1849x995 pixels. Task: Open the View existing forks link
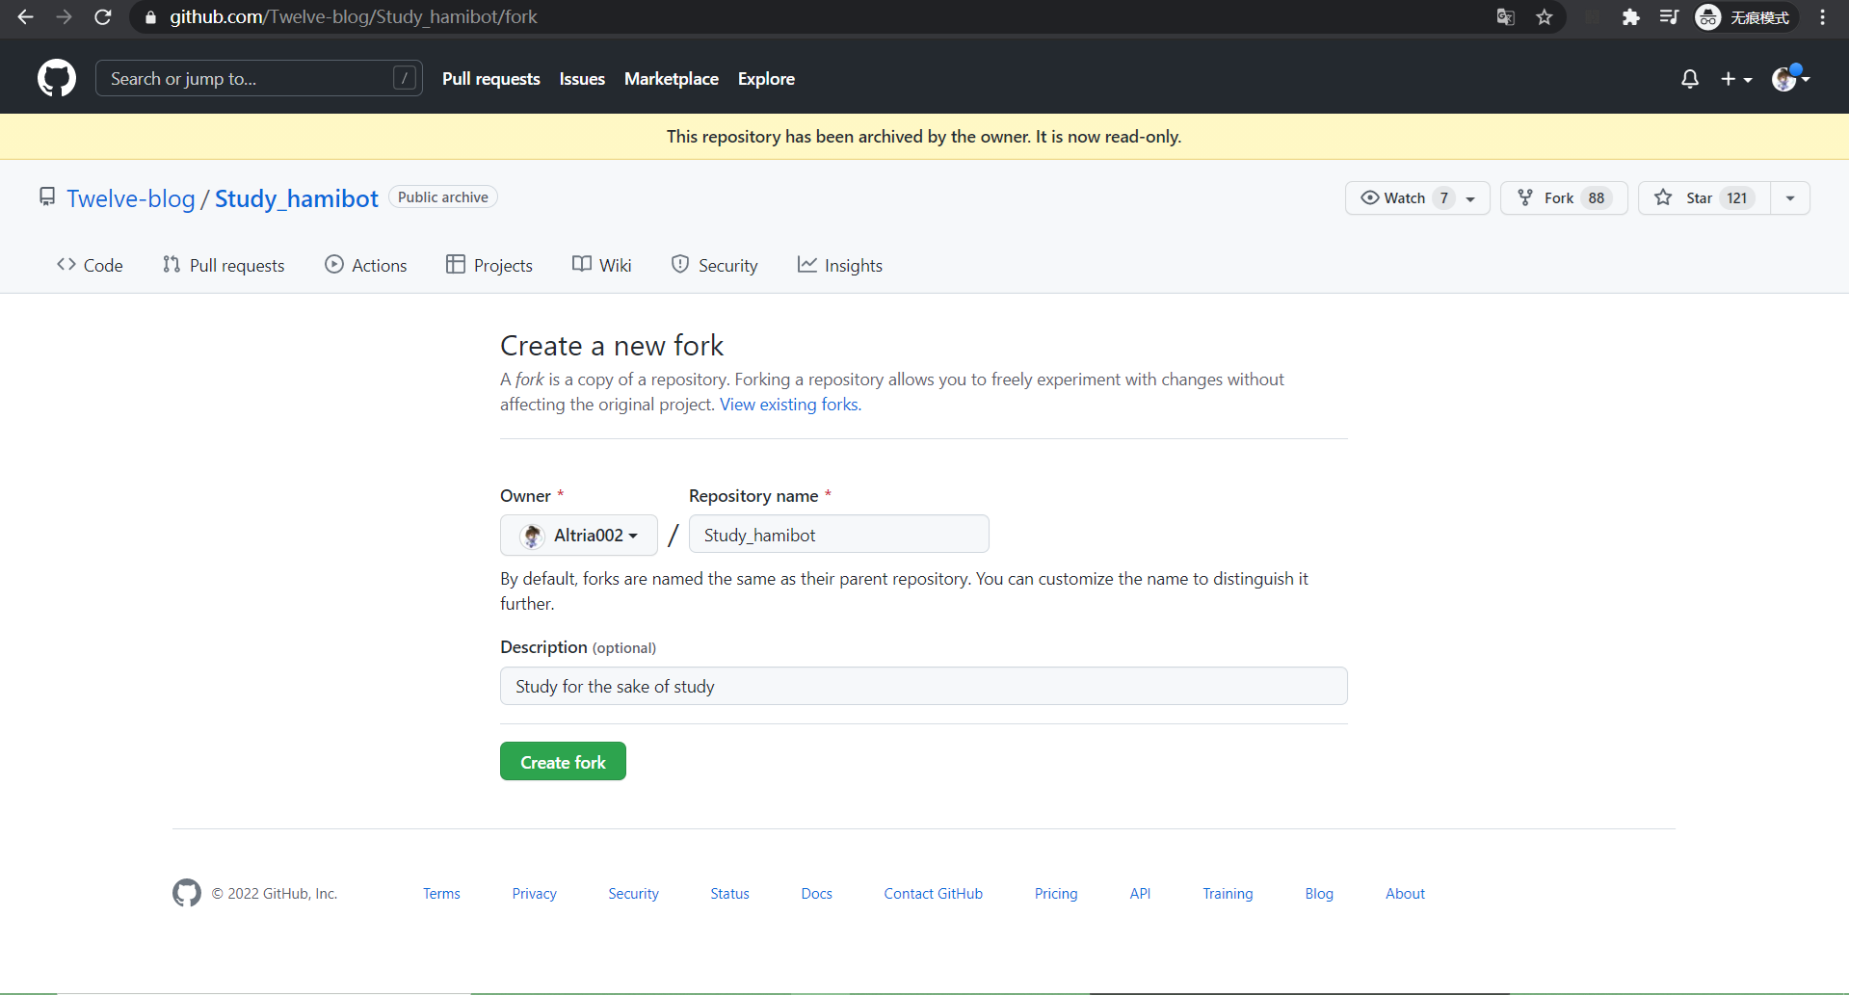[790, 405]
